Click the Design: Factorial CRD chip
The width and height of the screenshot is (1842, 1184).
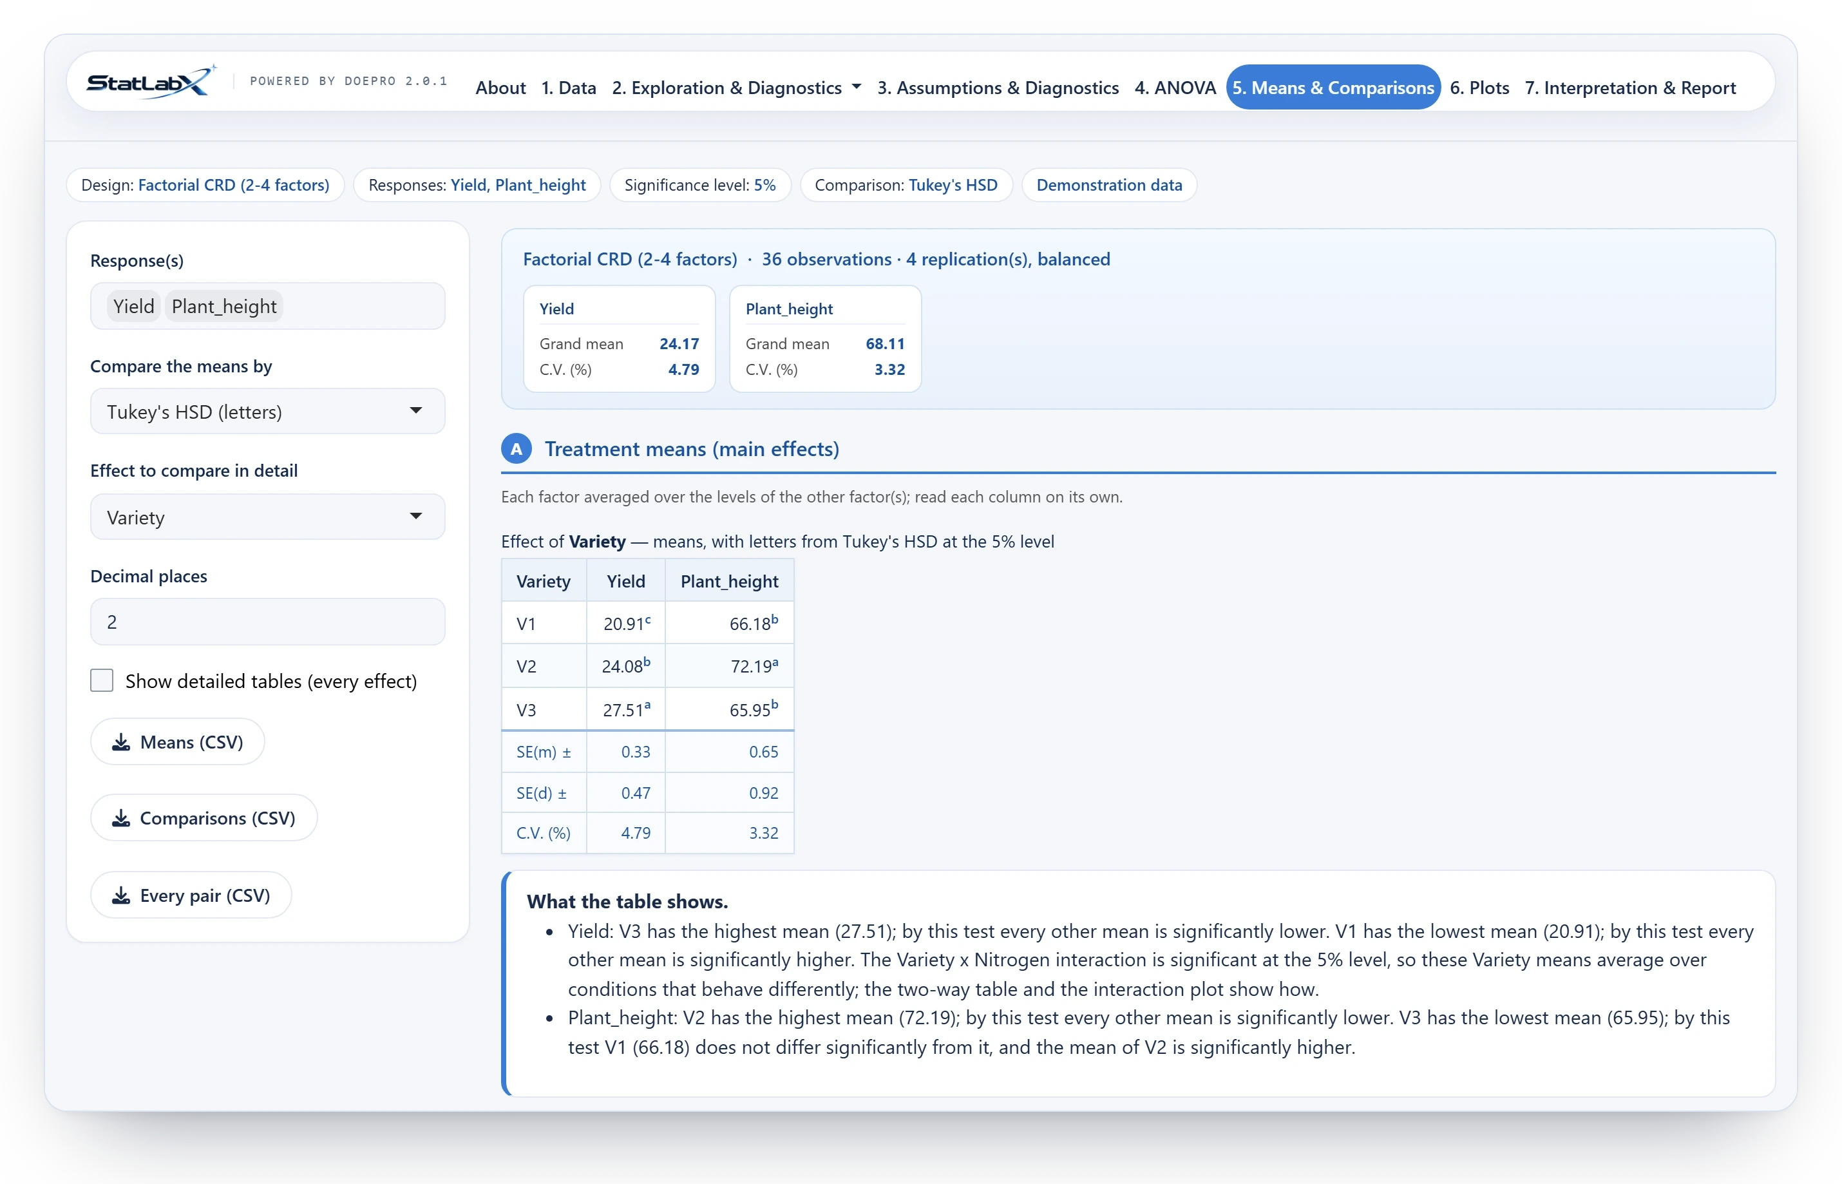tap(205, 186)
